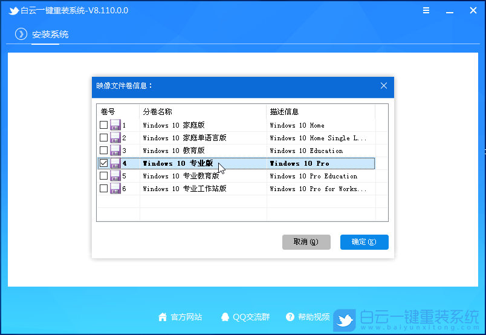Click the QQ penguin icon
This screenshot has height=335, width=486.
tap(225, 317)
